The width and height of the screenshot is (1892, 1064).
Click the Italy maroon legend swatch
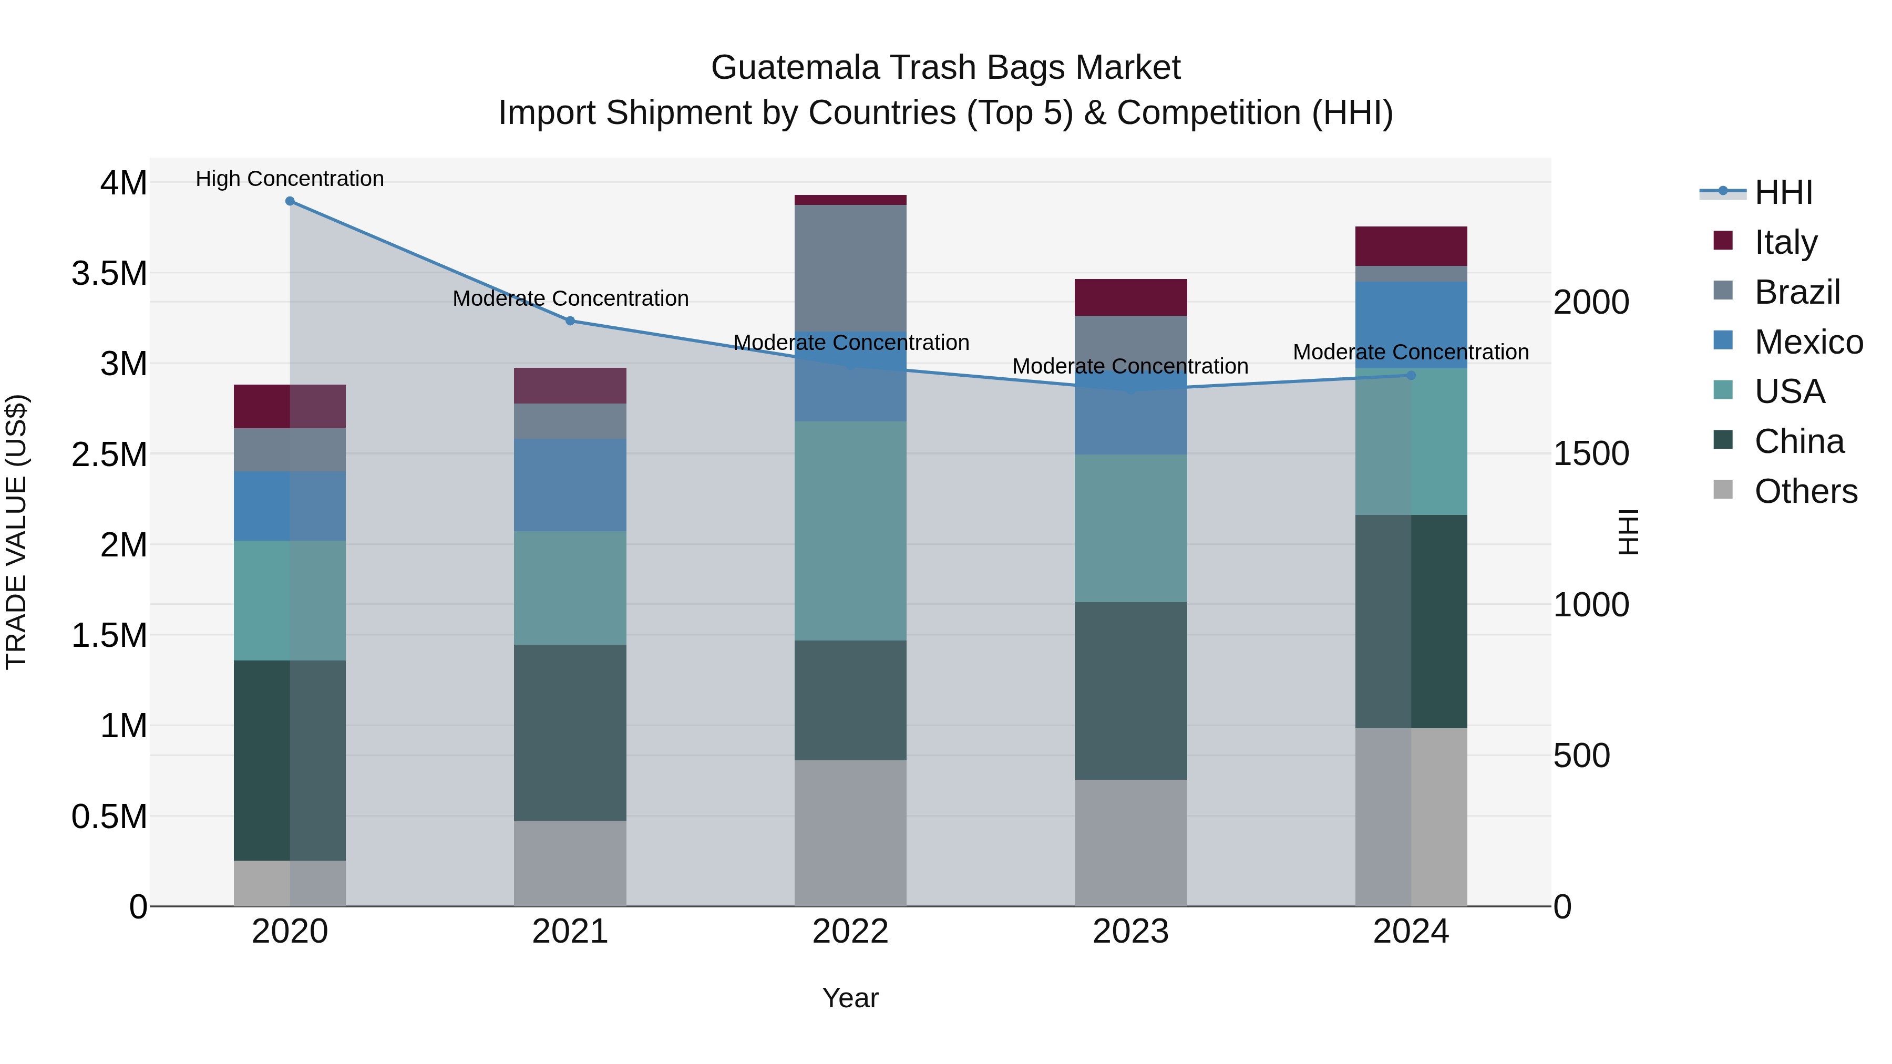1722,240
